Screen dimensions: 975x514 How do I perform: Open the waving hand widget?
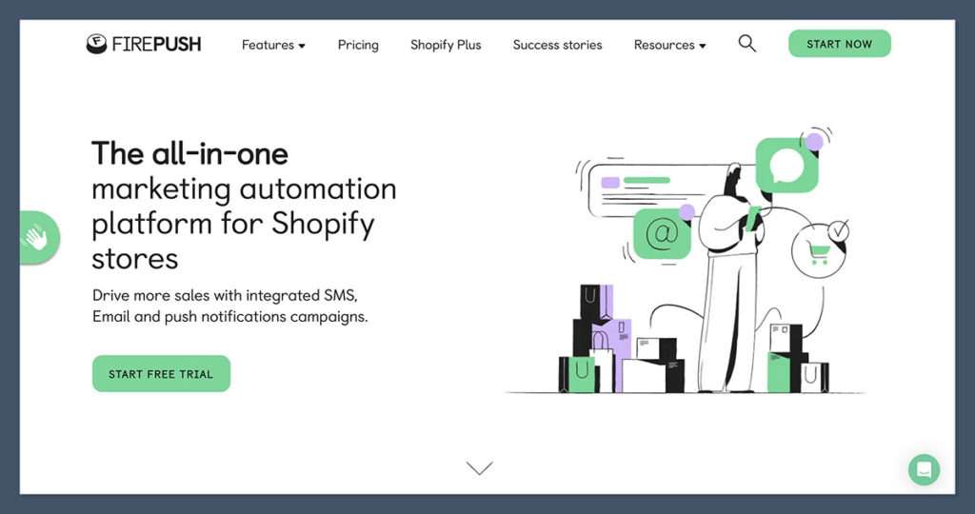click(38, 237)
